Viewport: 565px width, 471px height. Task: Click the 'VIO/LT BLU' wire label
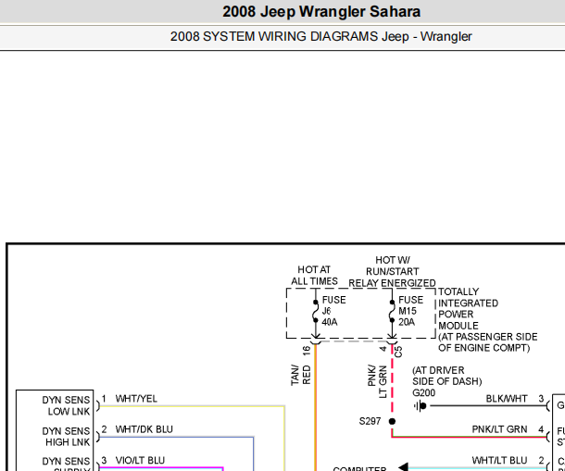[140, 460]
